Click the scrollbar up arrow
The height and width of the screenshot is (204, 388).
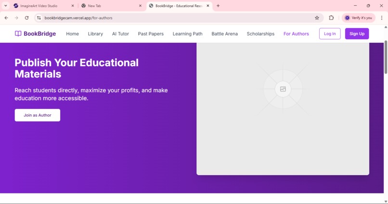point(386,27)
